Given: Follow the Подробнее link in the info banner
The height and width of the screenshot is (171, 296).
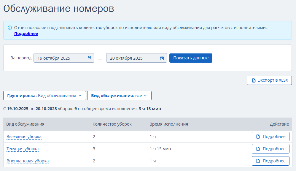Looking at the screenshot, I should click(x=26, y=34).
